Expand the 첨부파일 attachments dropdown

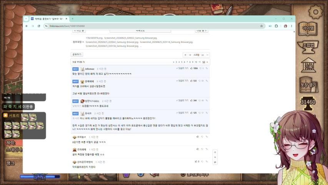point(78,42)
